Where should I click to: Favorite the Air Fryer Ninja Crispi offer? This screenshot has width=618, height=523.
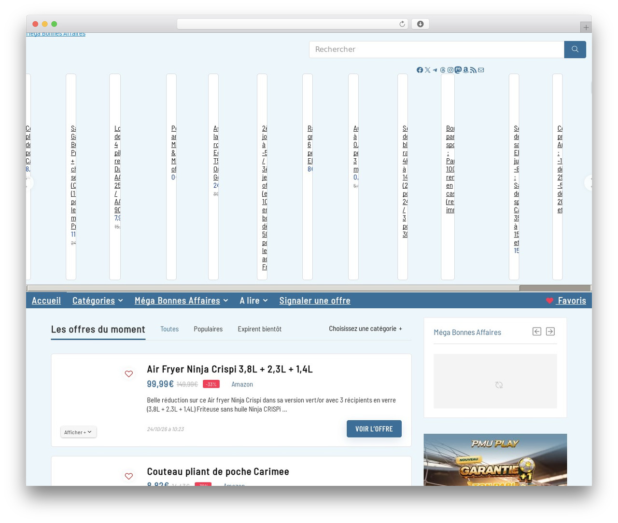pyautogui.click(x=129, y=374)
